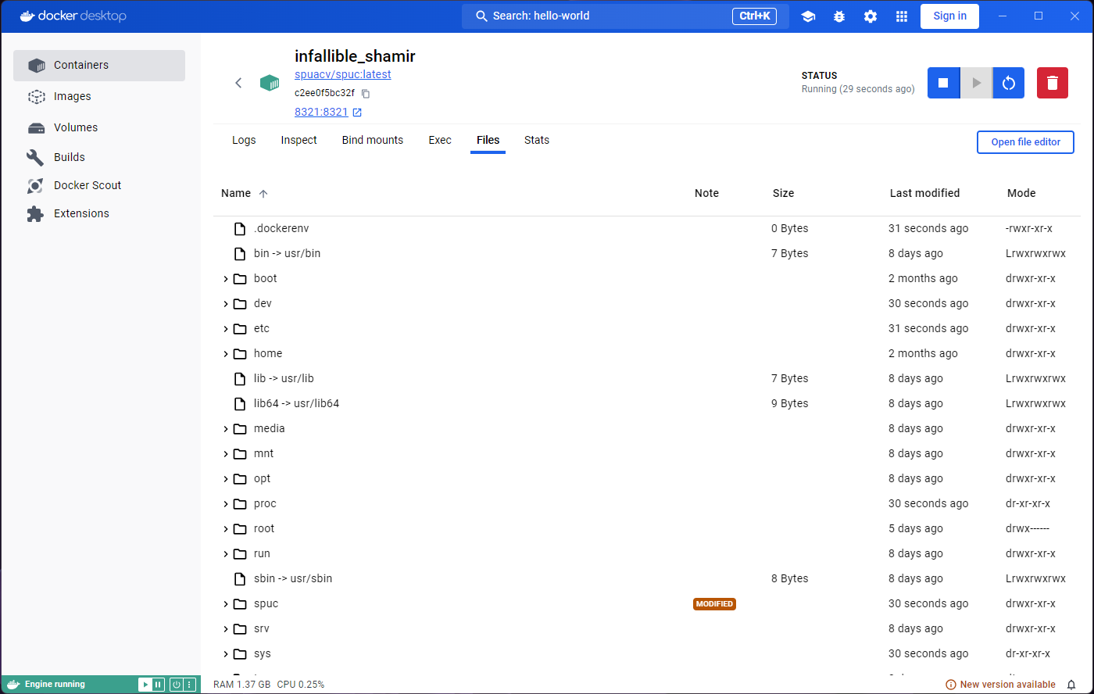Image resolution: width=1094 pixels, height=694 pixels.
Task: Click the .dockerenv file icon
Action: click(x=240, y=228)
